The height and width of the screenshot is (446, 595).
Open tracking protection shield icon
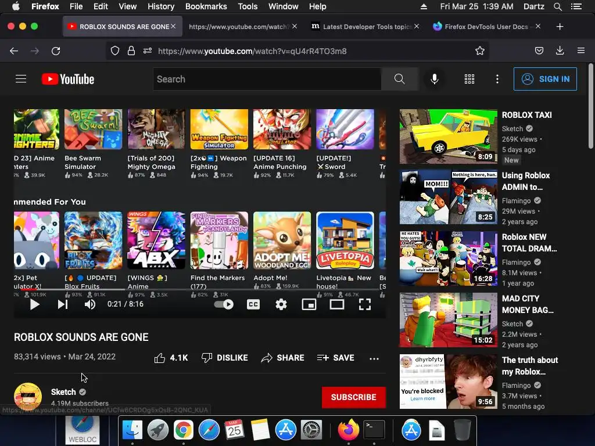point(115,51)
